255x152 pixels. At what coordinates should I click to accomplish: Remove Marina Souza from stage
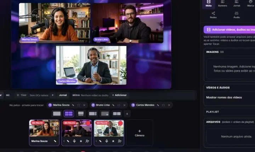pyautogui.click(x=84, y=105)
